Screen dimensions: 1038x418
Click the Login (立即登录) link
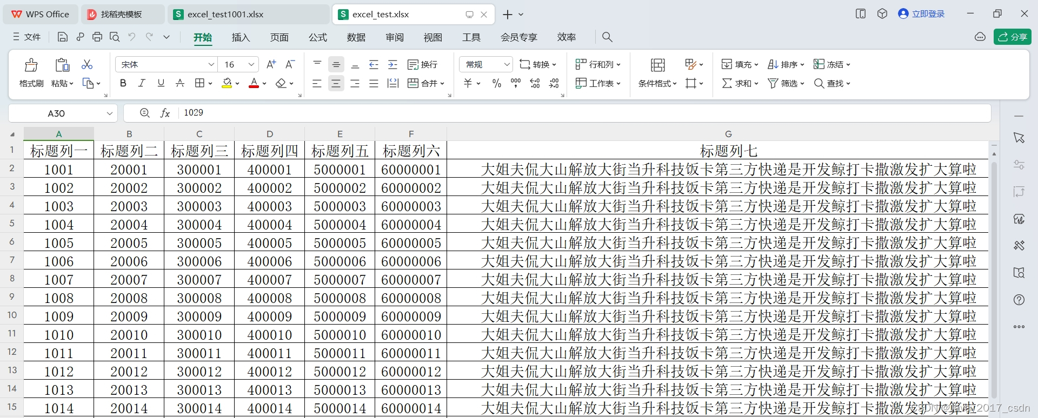(x=922, y=14)
